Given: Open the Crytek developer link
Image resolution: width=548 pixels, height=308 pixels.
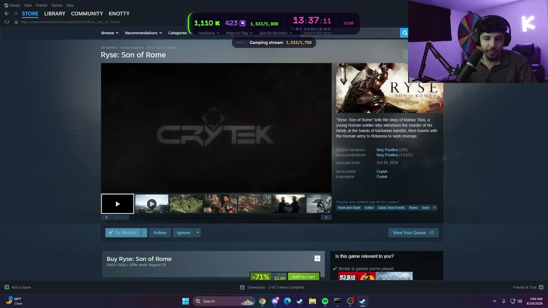Looking at the screenshot, I should pos(382,172).
